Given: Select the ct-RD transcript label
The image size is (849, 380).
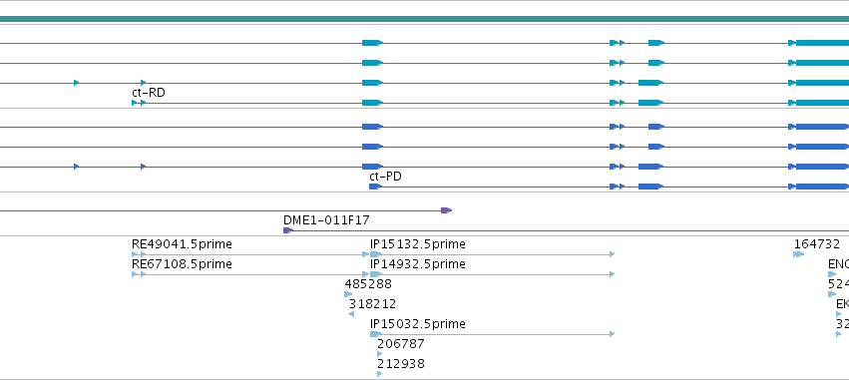Looking at the screenshot, I should click(x=149, y=93).
